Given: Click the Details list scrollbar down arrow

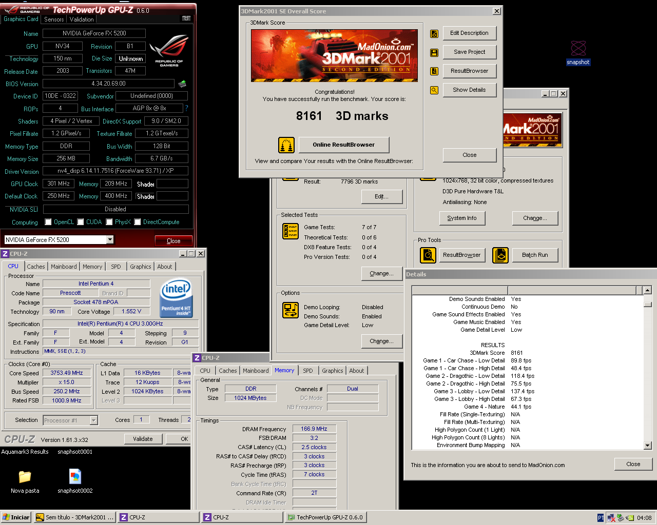Looking at the screenshot, I should tap(647, 446).
